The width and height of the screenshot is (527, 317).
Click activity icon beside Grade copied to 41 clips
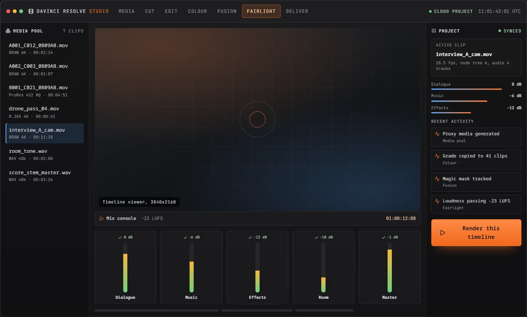click(437, 156)
